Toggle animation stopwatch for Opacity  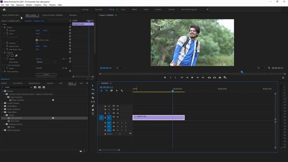click(x=7, y=59)
